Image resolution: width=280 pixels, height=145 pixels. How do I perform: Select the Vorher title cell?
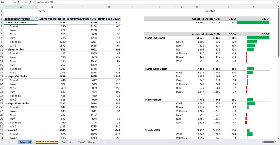tap(43, 11)
